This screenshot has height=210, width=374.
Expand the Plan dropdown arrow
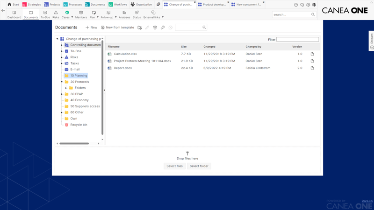(x=98, y=17)
